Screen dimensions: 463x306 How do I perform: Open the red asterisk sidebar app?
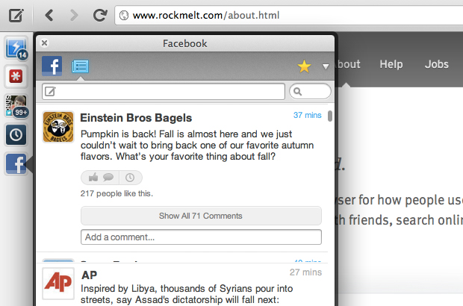[x=16, y=76]
